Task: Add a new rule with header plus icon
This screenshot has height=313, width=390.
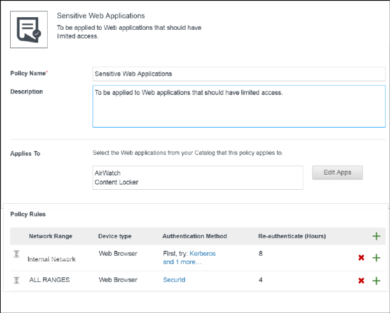Action: (x=376, y=236)
